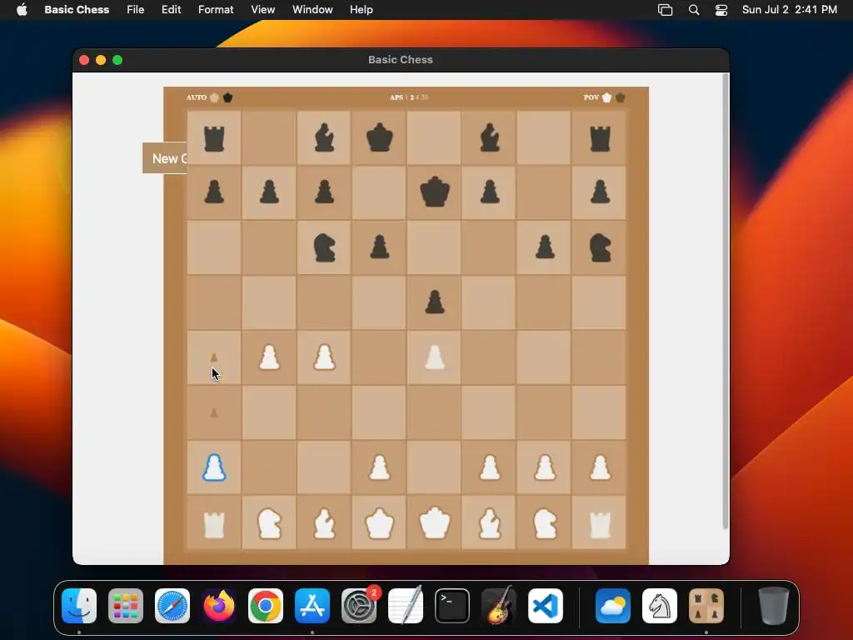Select the white pawn on d2
The width and height of the screenshot is (853, 640).
(x=379, y=467)
